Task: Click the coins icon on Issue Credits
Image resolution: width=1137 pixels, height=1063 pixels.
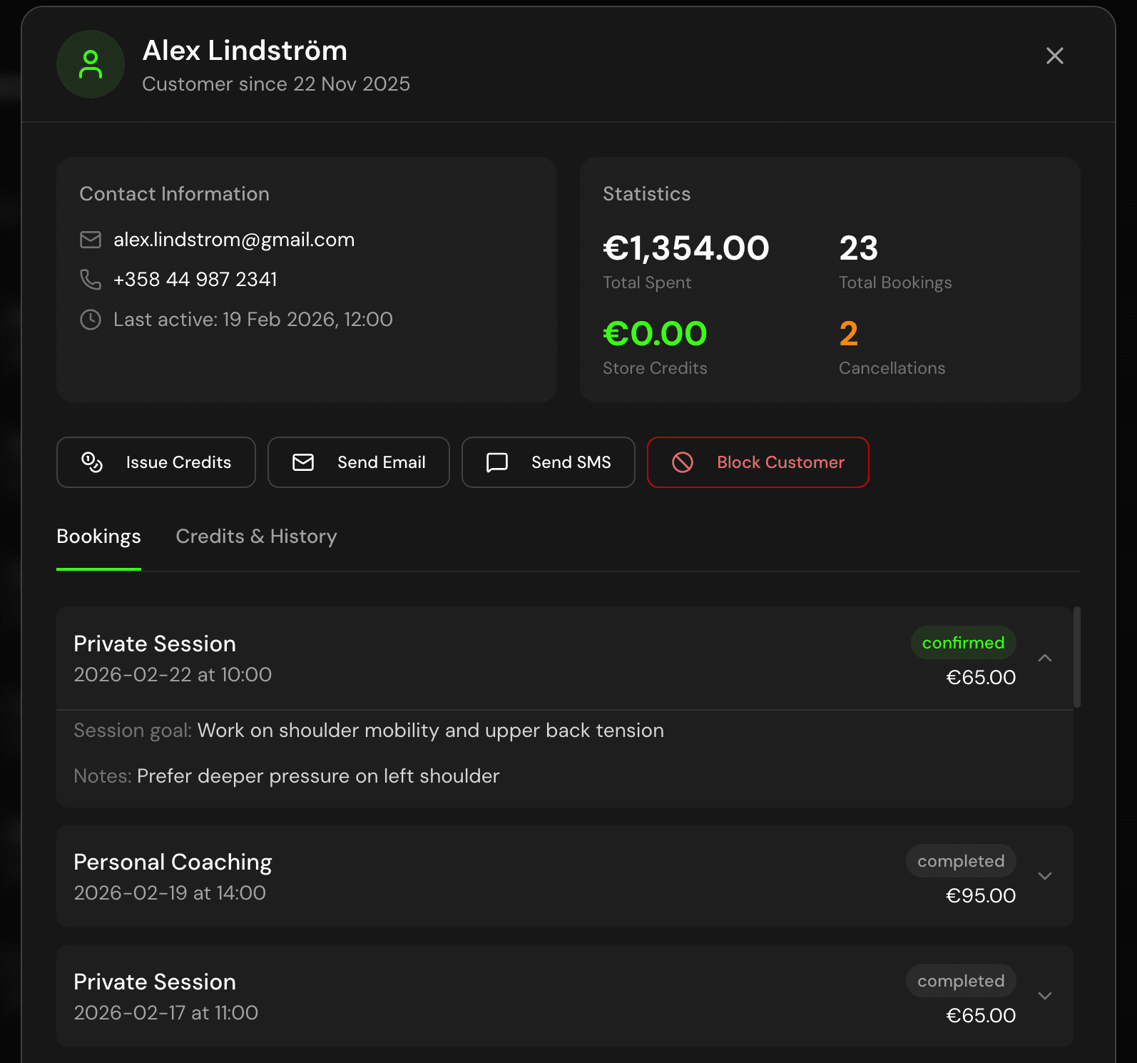Action: 92,462
